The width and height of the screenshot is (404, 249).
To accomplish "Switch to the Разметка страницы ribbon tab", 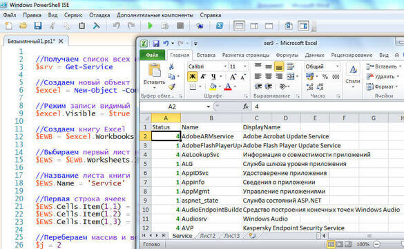I will click(246, 55).
